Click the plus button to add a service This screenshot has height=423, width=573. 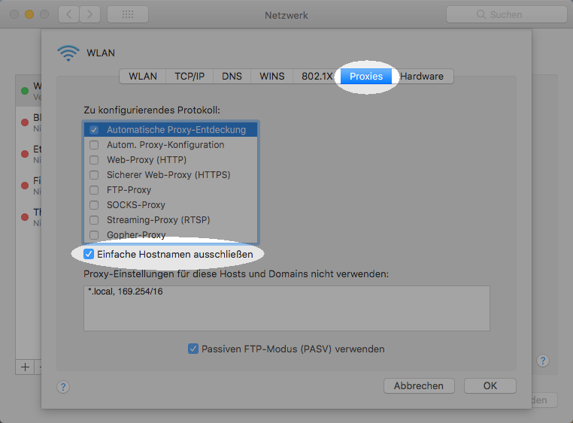[x=25, y=367]
